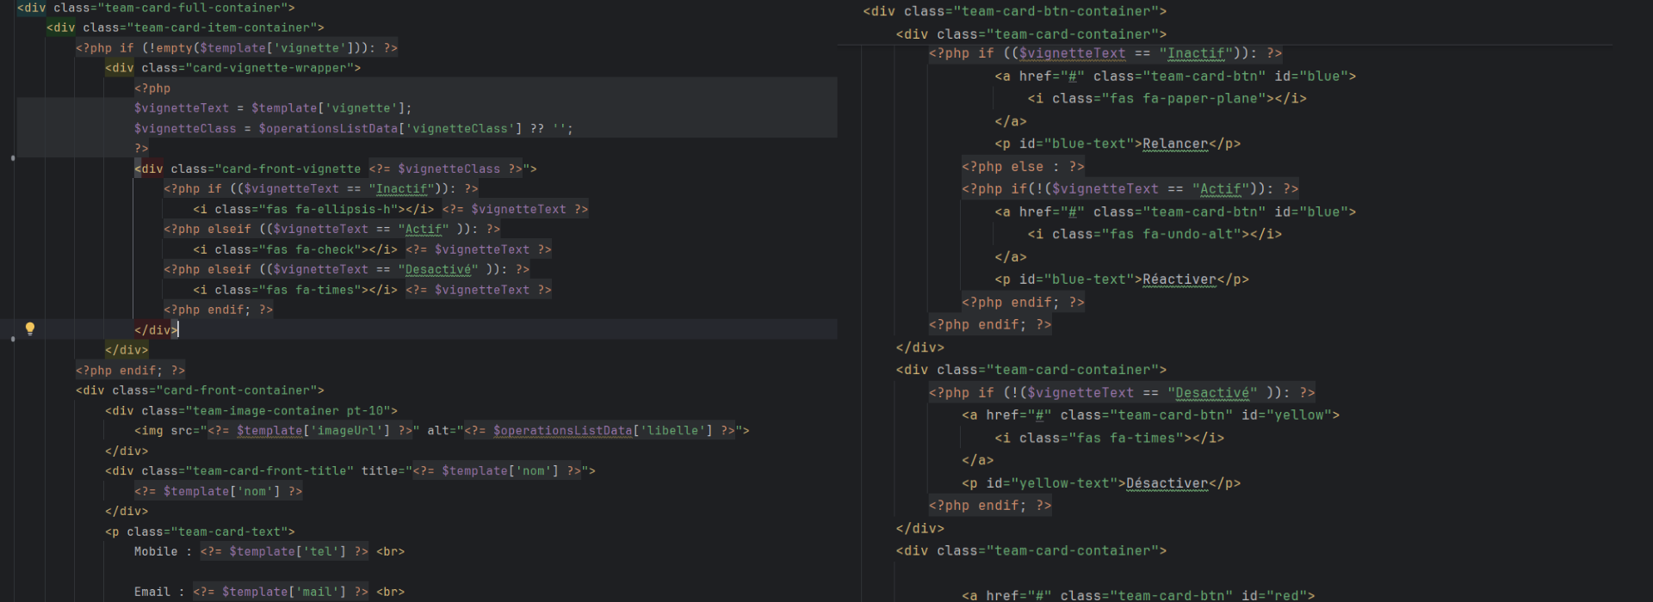
Task: Click the yellow lightbulb quick-fix icon
Action: [30, 328]
